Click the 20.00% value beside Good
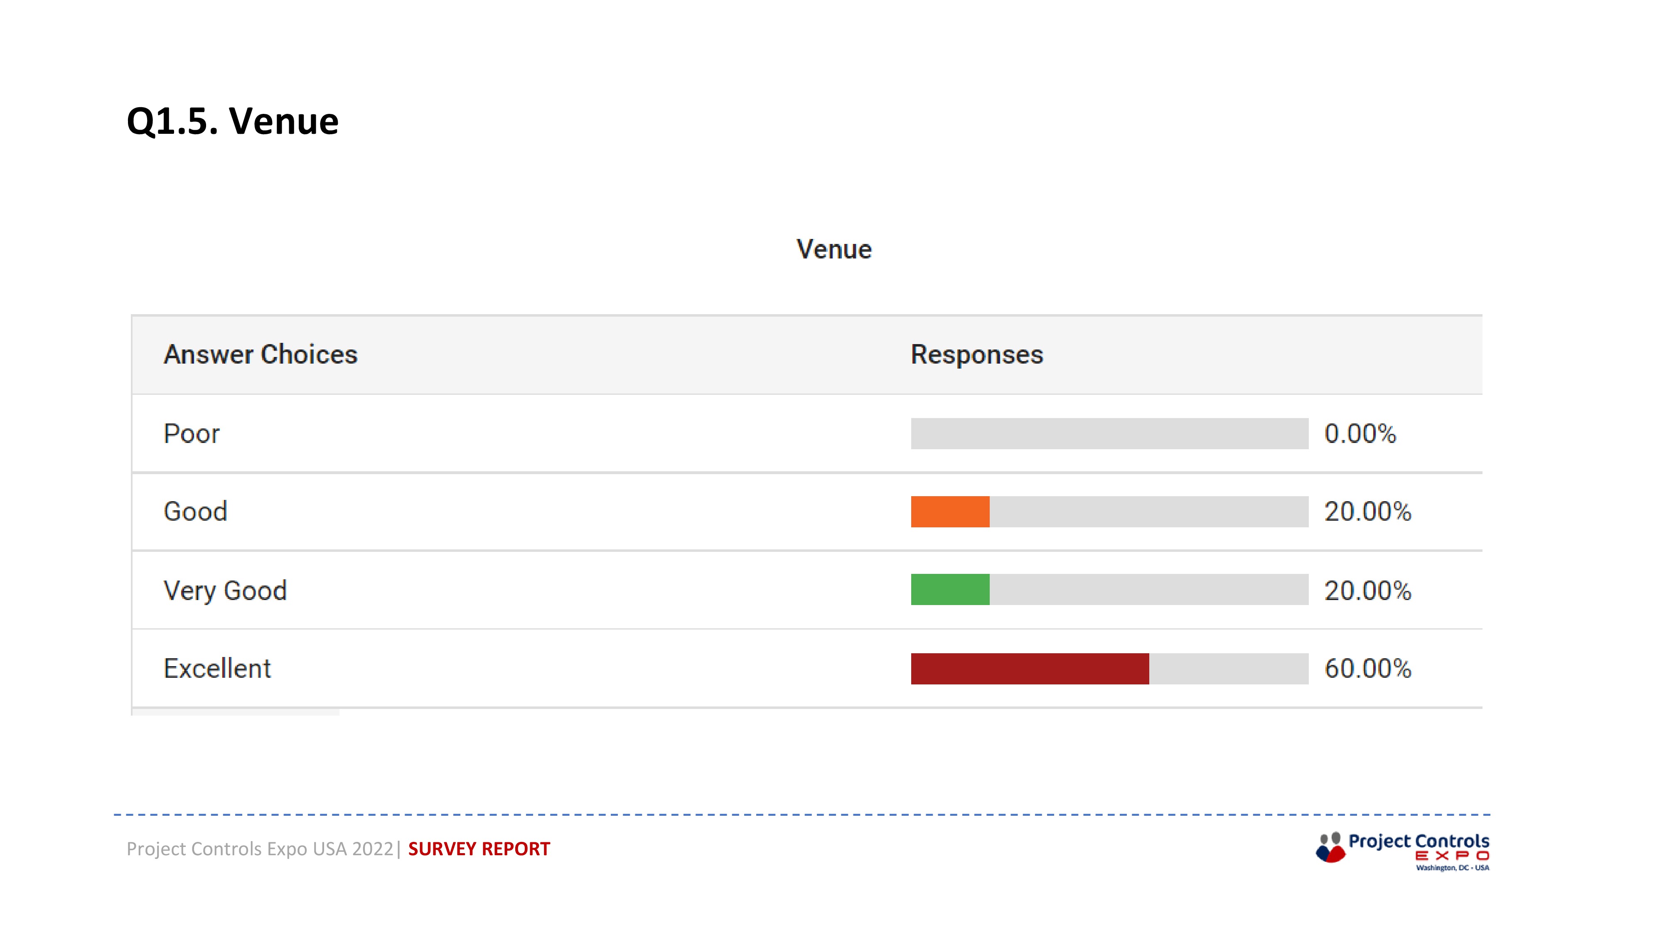The width and height of the screenshot is (1662, 935). (1368, 512)
